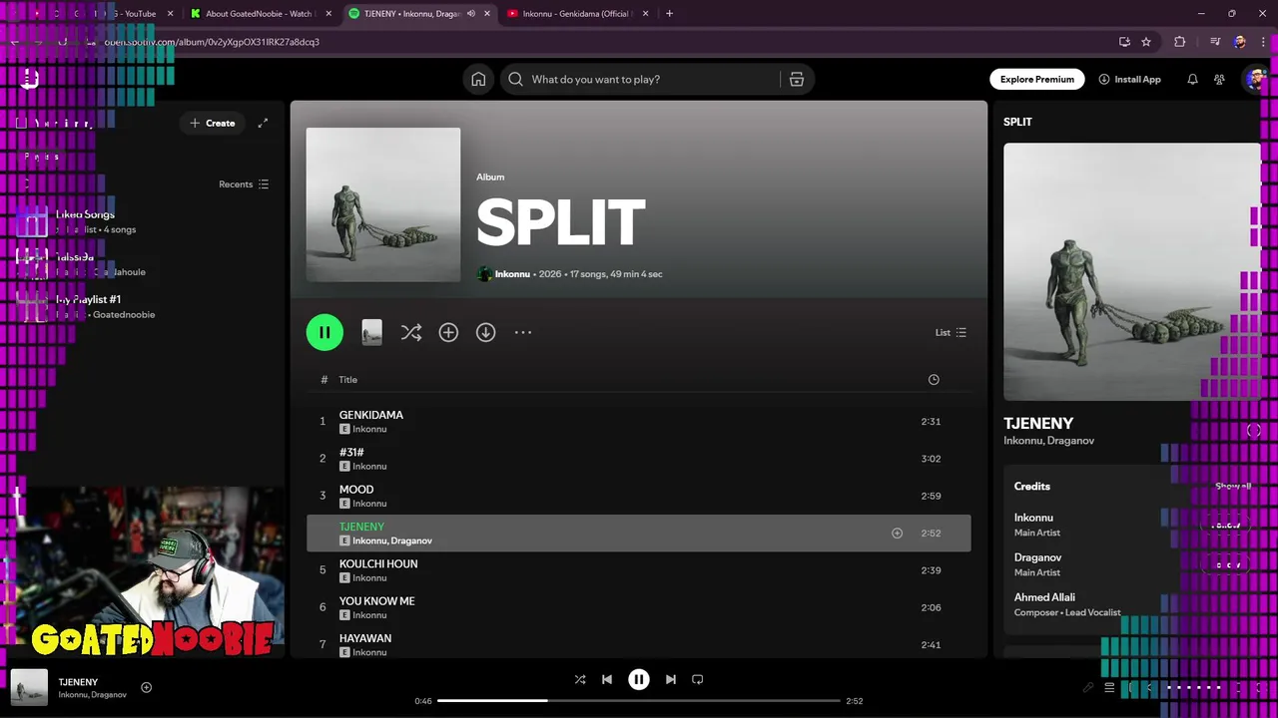Change view using the List dropdown
This screenshot has height=718, width=1278.
951,332
